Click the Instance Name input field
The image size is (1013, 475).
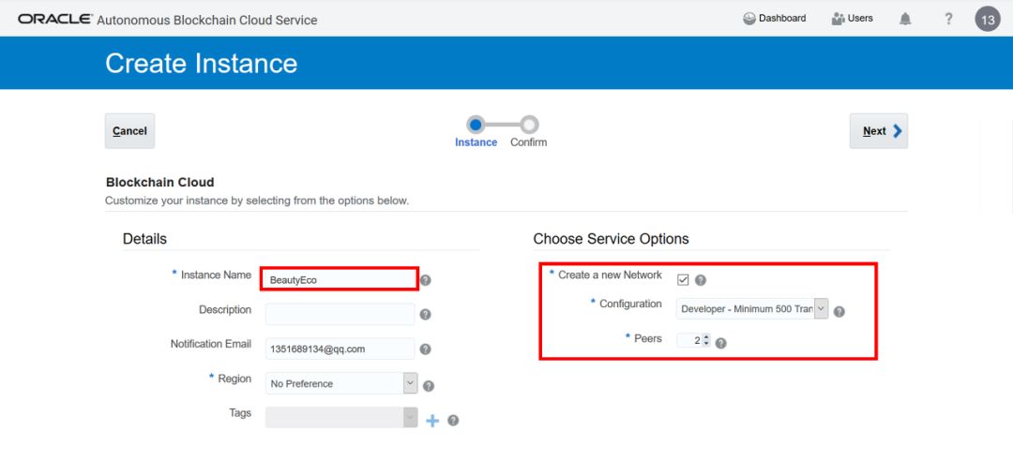[339, 279]
